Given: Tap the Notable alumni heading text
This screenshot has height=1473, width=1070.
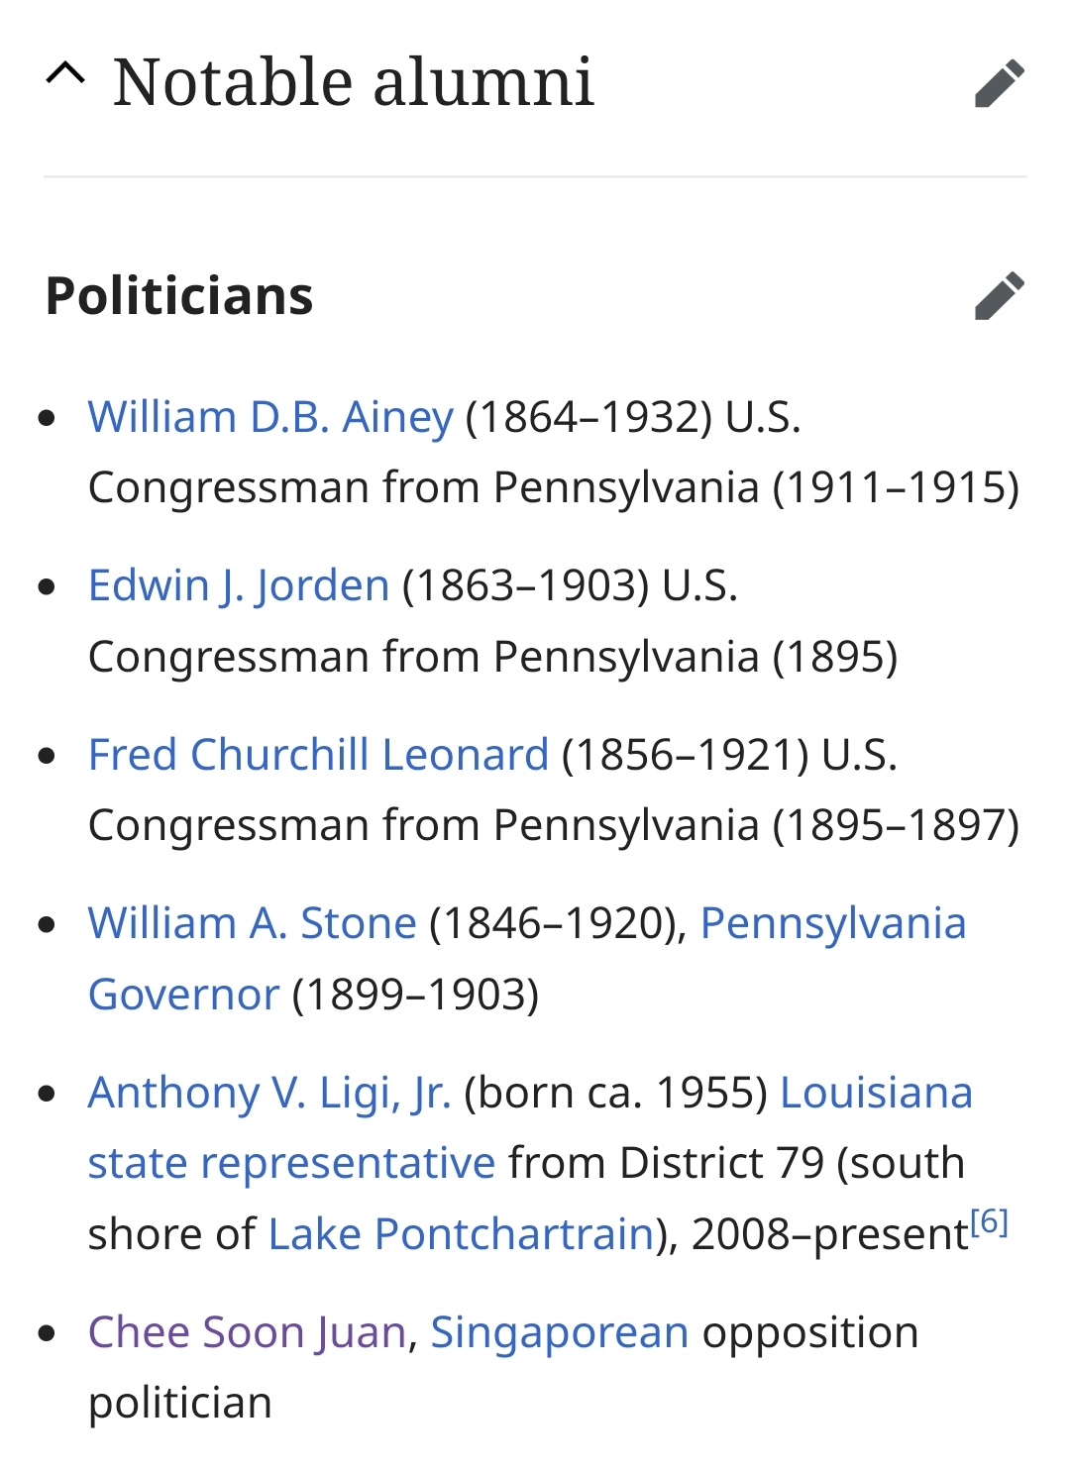Looking at the screenshot, I should click(x=353, y=81).
